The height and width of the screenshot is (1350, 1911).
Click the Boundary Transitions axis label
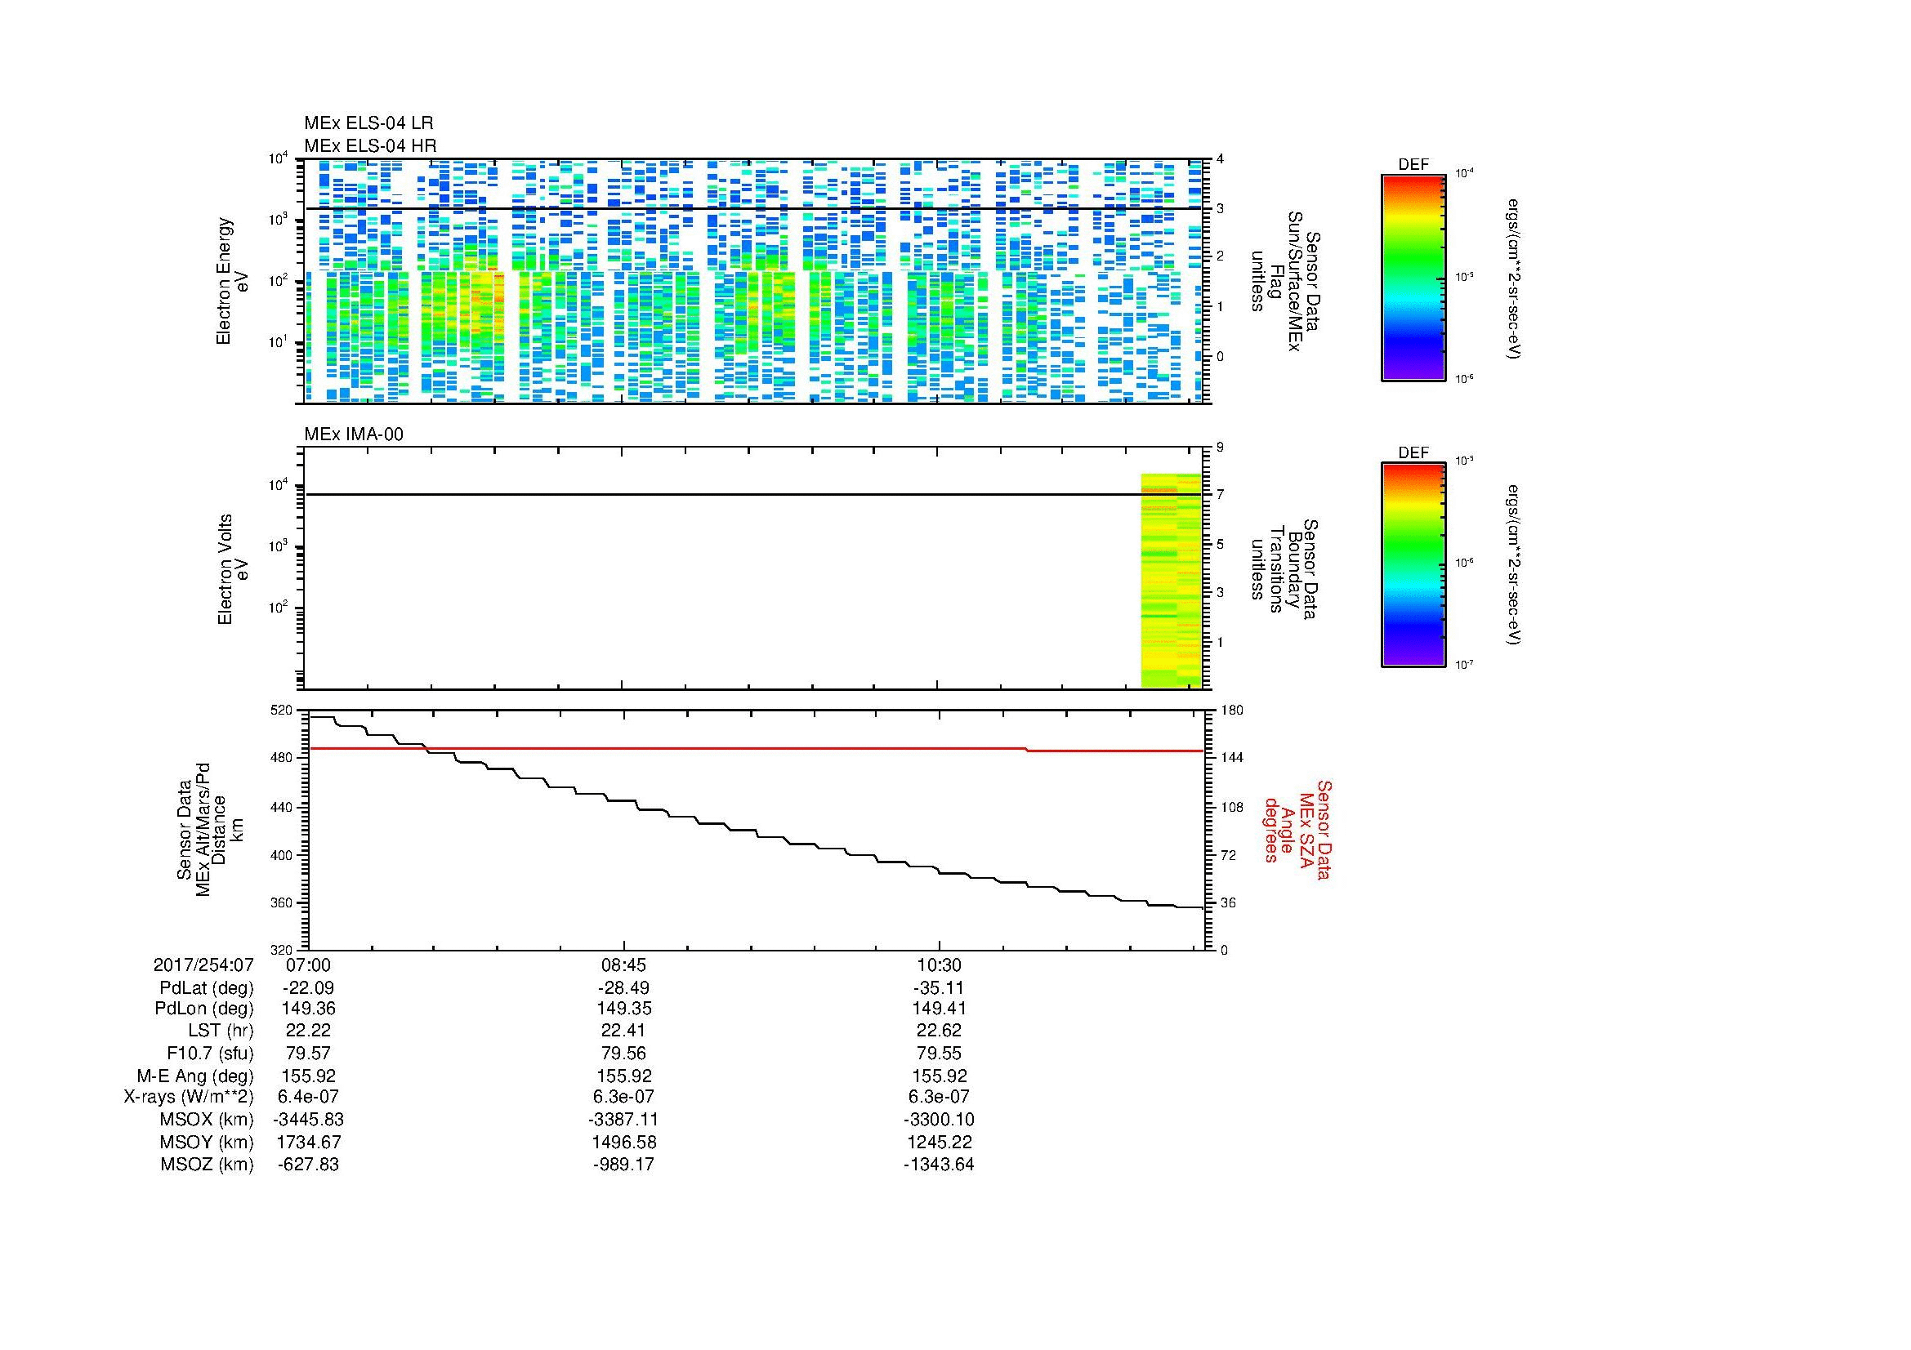pos(1285,569)
